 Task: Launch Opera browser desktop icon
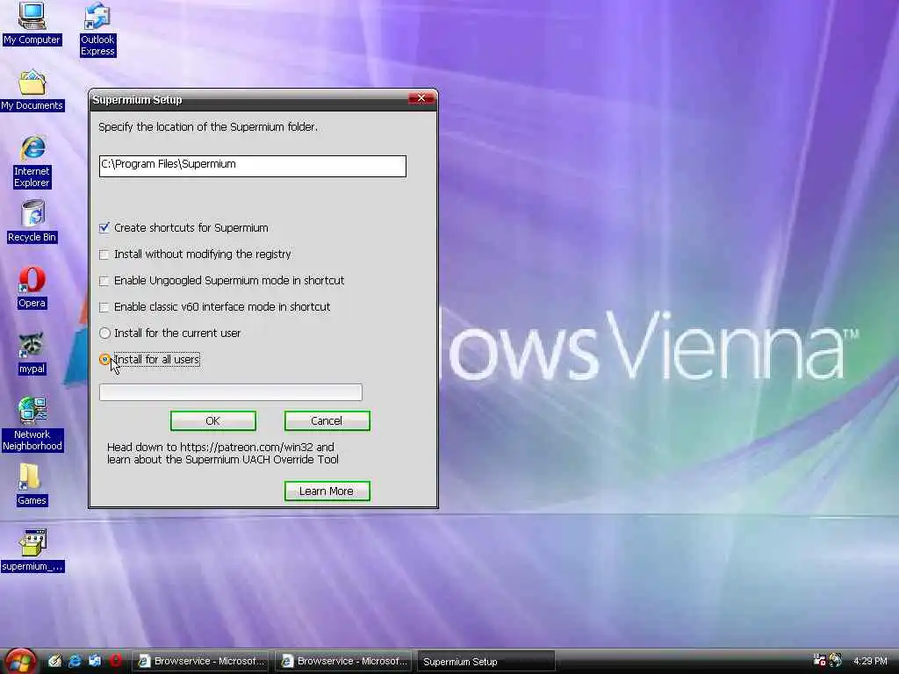point(32,288)
